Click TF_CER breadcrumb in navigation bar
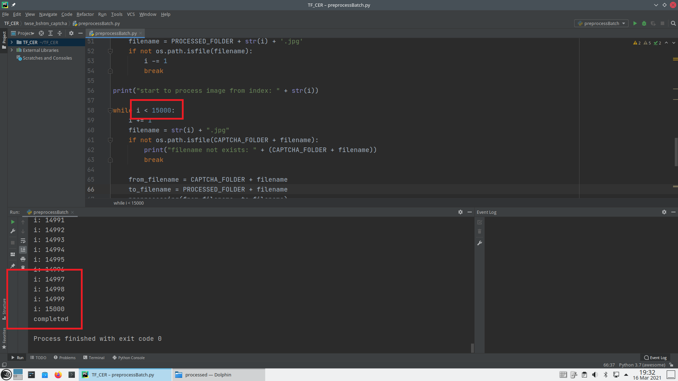 point(11,23)
